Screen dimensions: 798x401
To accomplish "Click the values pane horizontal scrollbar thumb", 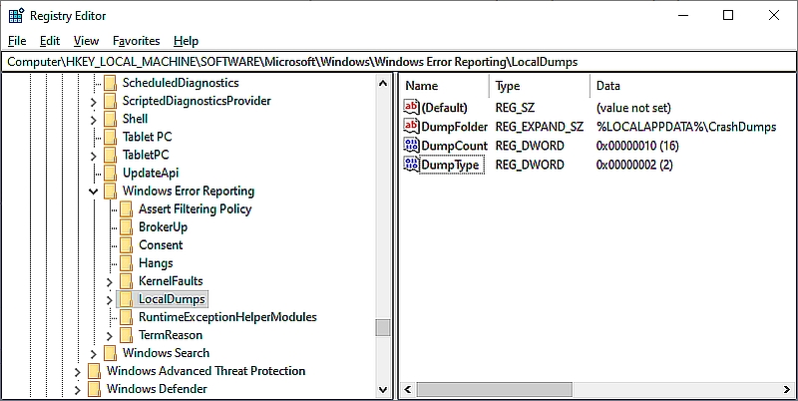I will [x=493, y=390].
